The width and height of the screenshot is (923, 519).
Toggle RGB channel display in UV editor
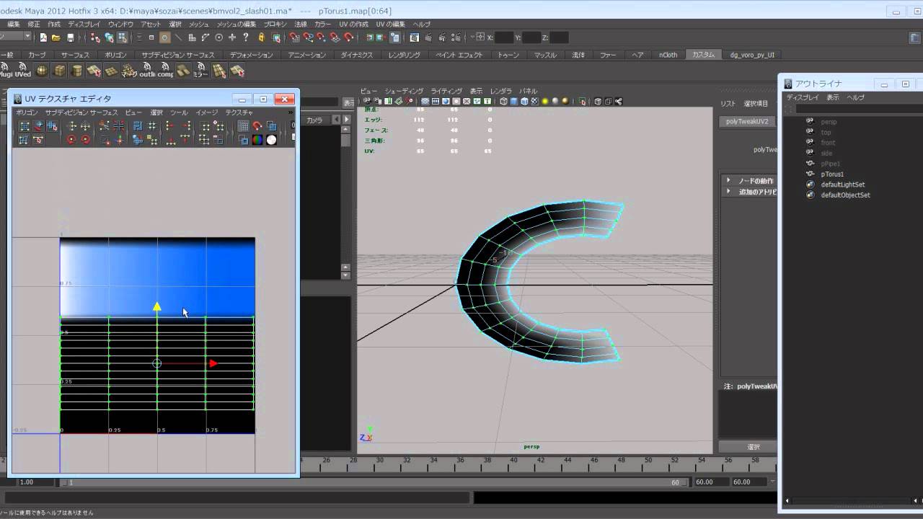[257, 140]
